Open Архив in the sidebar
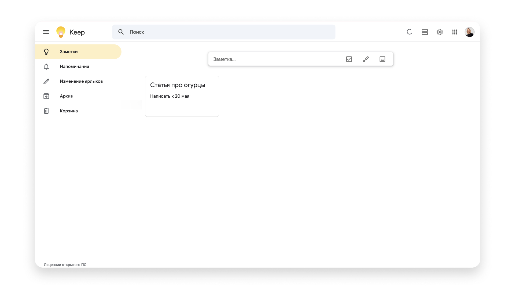 pos(78,96)
